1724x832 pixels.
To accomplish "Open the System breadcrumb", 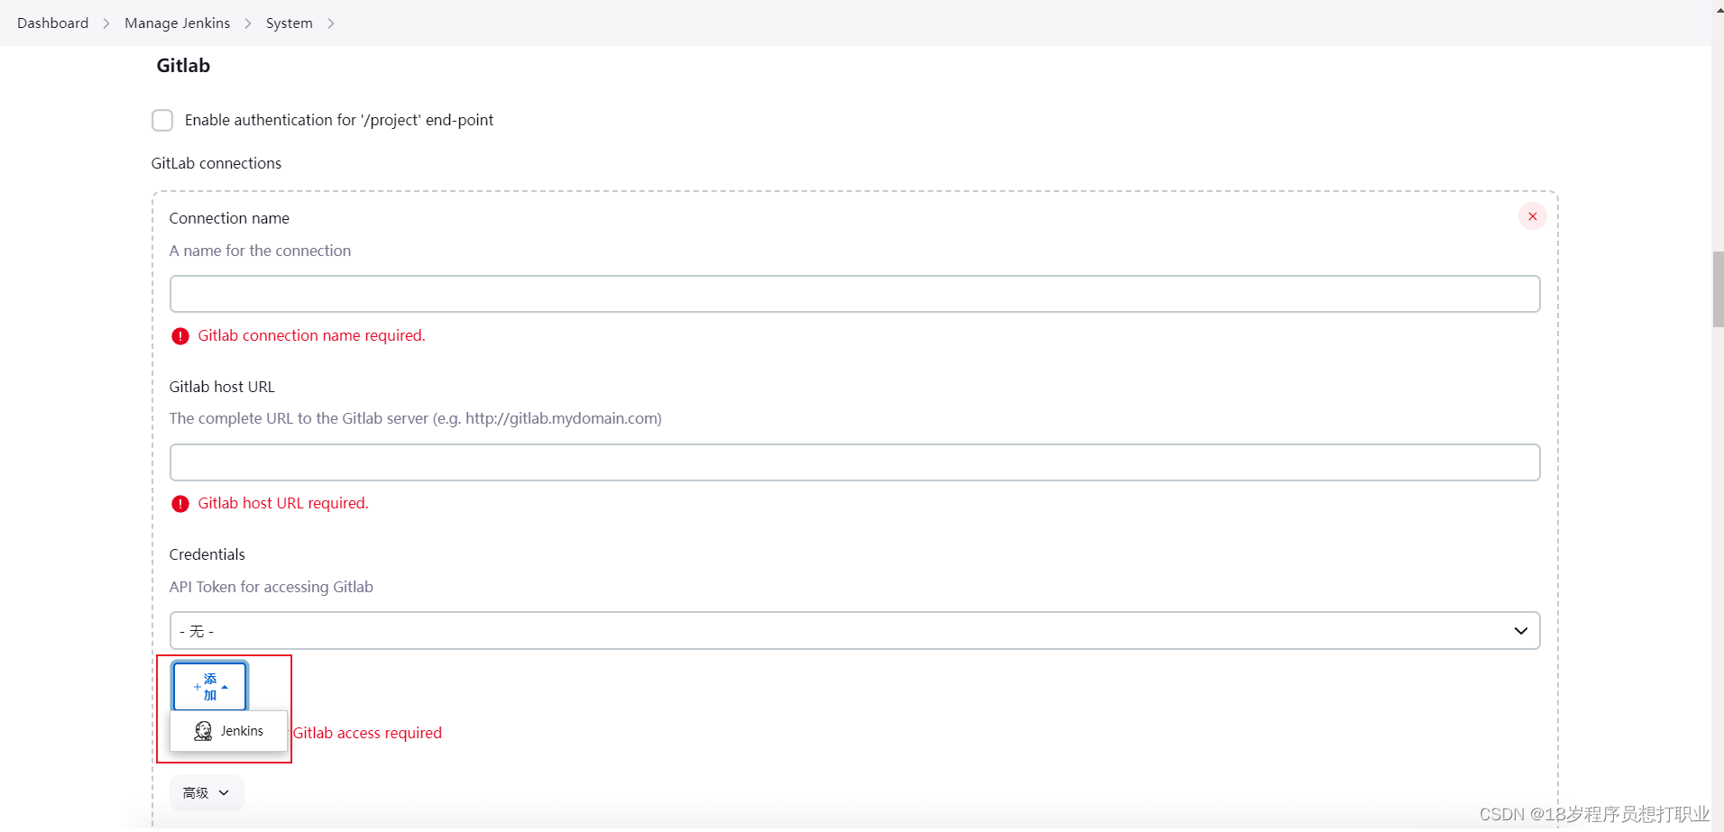I will click(x=289, y=23).
